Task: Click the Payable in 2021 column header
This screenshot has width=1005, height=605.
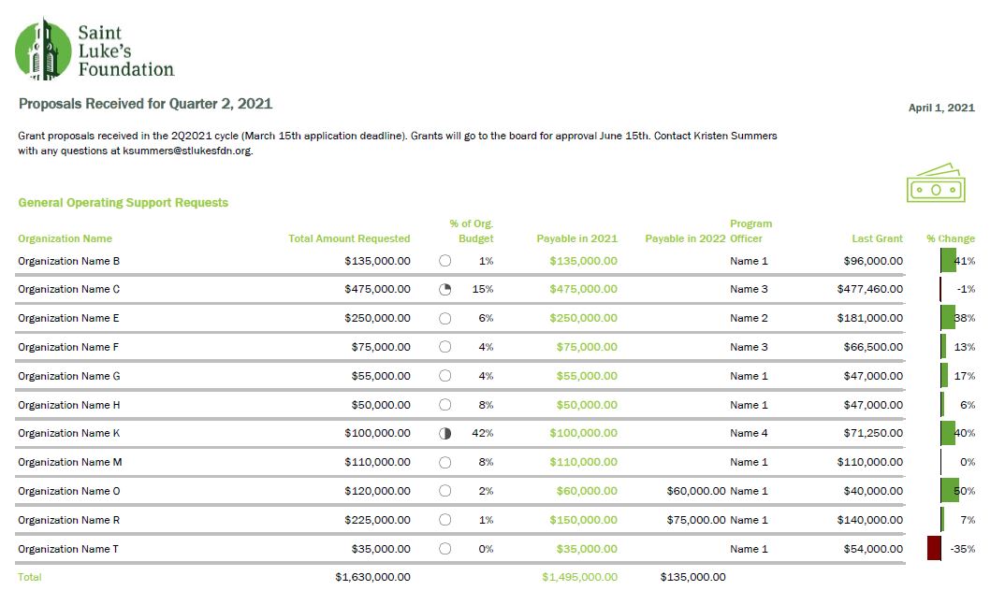Action: [x=576, y=238]
